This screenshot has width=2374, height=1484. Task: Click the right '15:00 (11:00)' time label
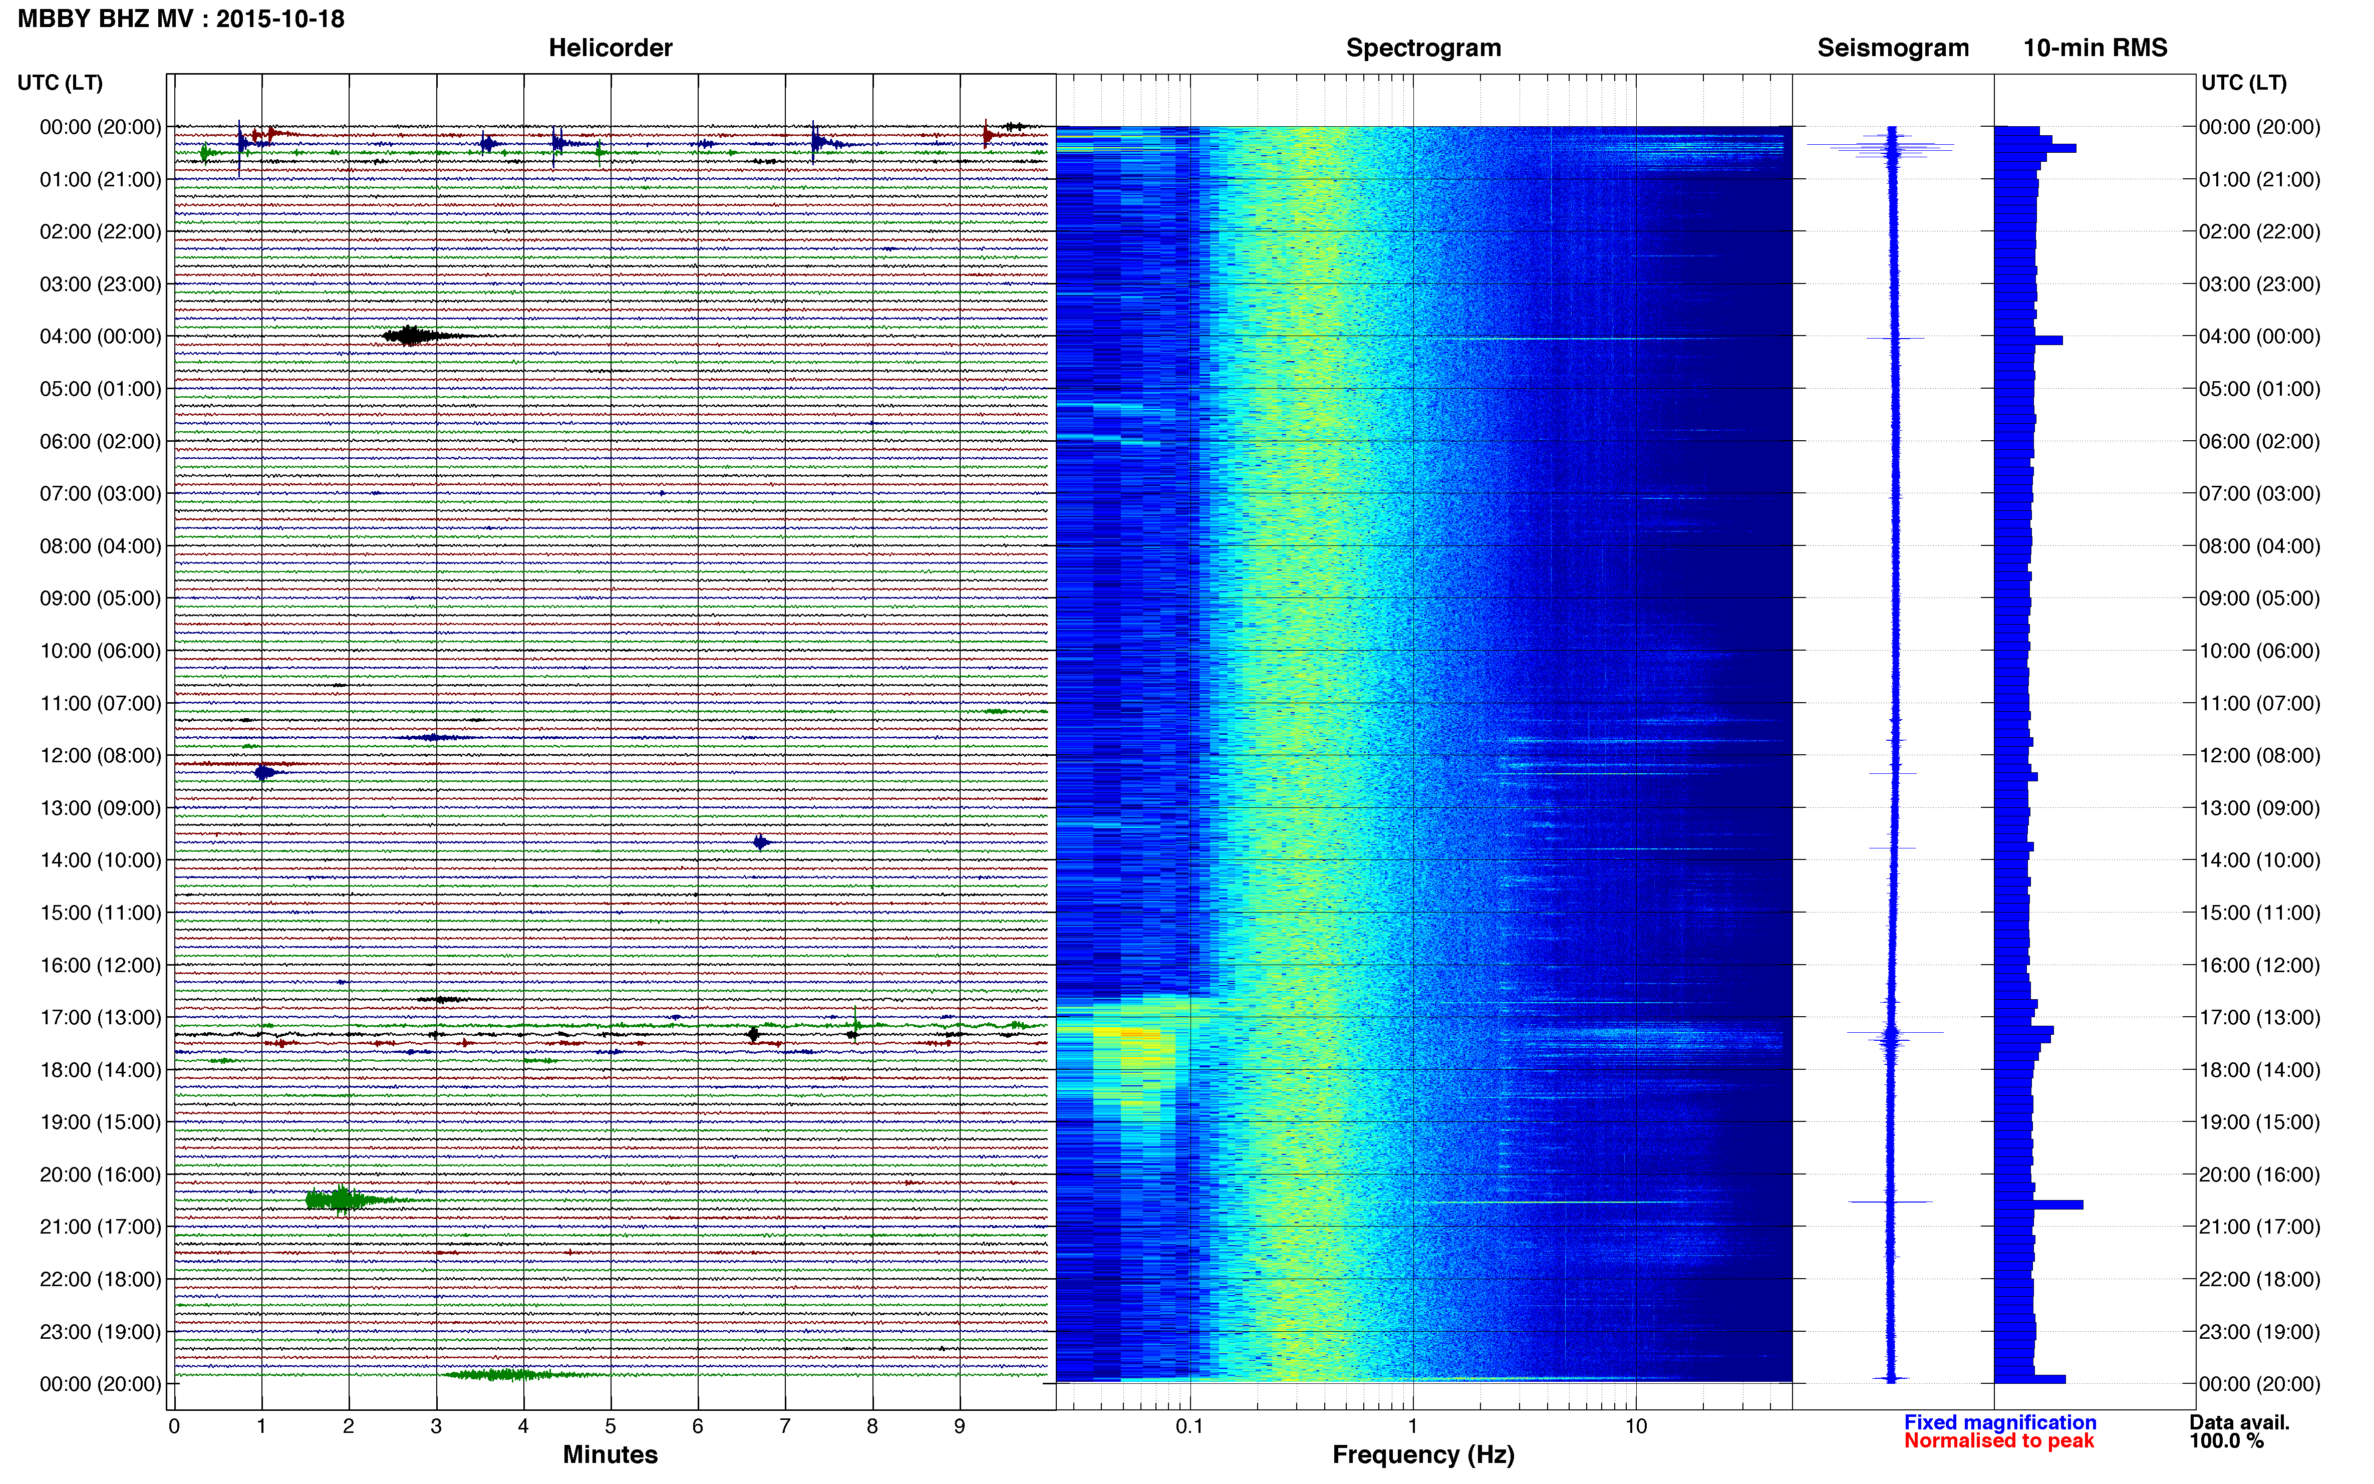pos(2259,913)
